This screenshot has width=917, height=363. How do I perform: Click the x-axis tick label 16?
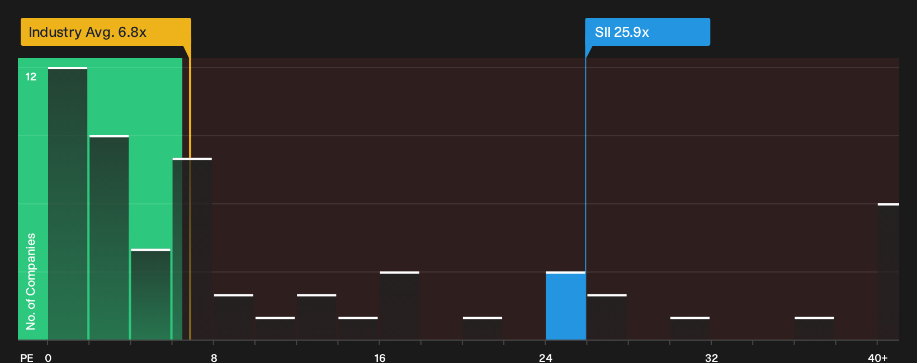380,357
